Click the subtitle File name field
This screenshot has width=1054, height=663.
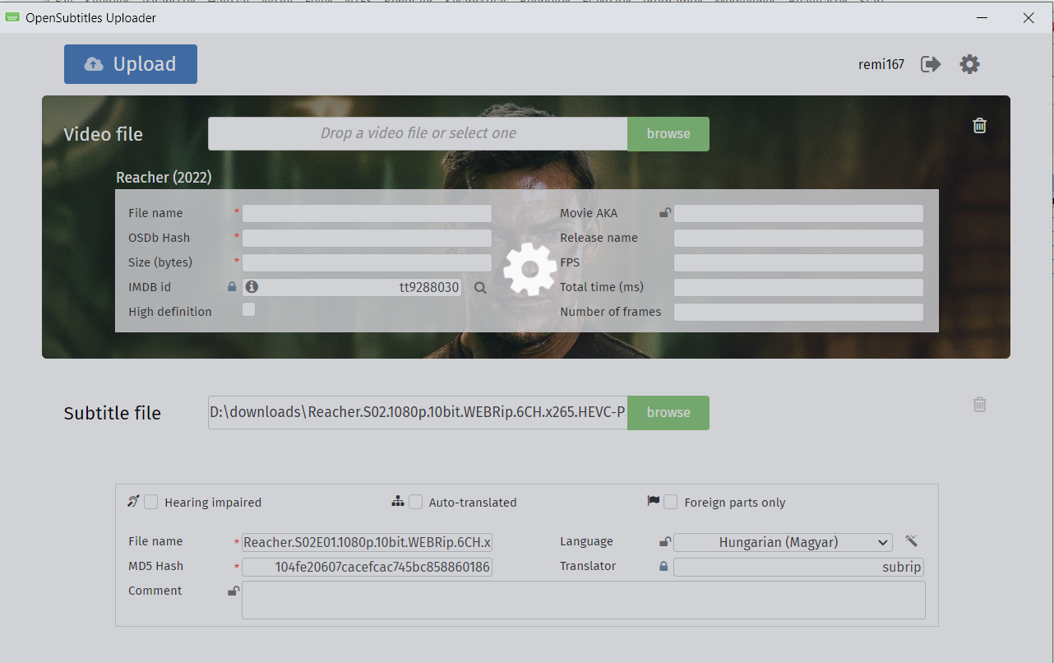[367, 542]
